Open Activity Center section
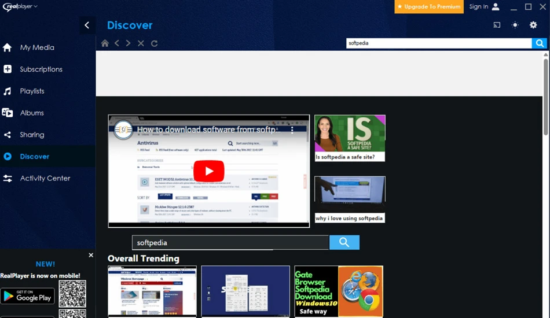 click(45, 178)
